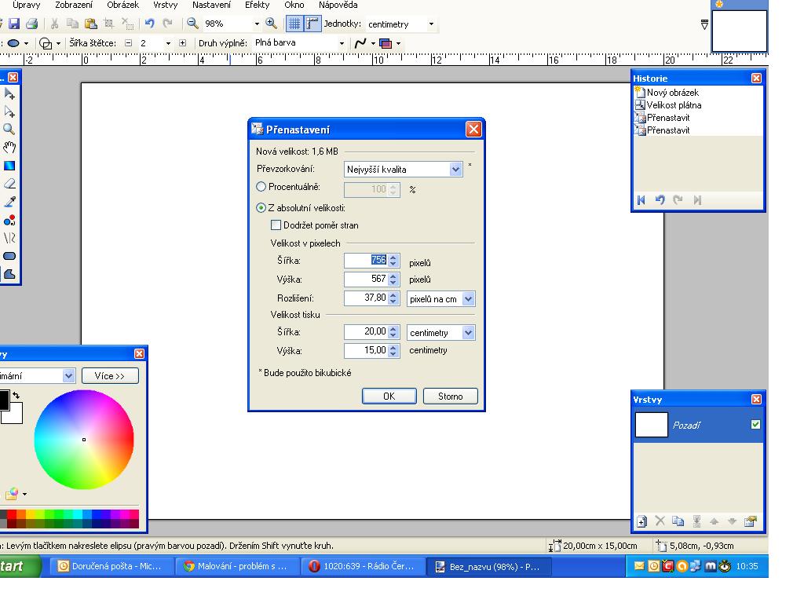Open the Efekty menu
The width and height of the screenshot is (804, 603).
257,5
